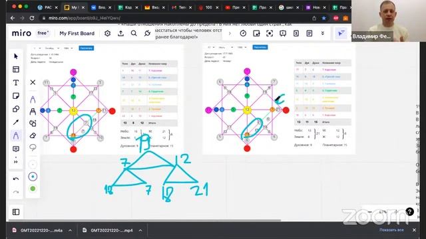Open the voting tool icon
Screen dimensions: 426x239
(x=256, y=33)
